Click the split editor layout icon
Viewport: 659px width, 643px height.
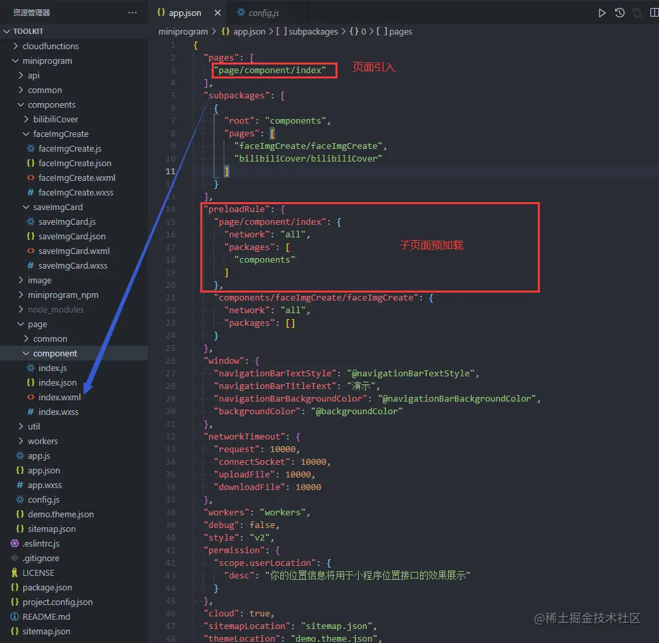tap(654, 13)
